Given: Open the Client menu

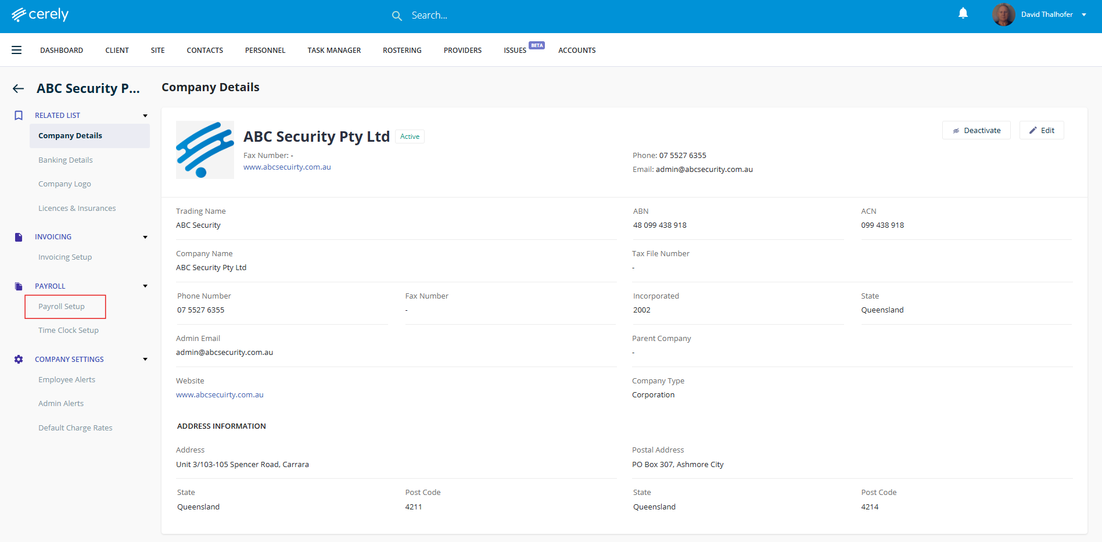Looking at the screenshot, I should [x=117, y=51].
